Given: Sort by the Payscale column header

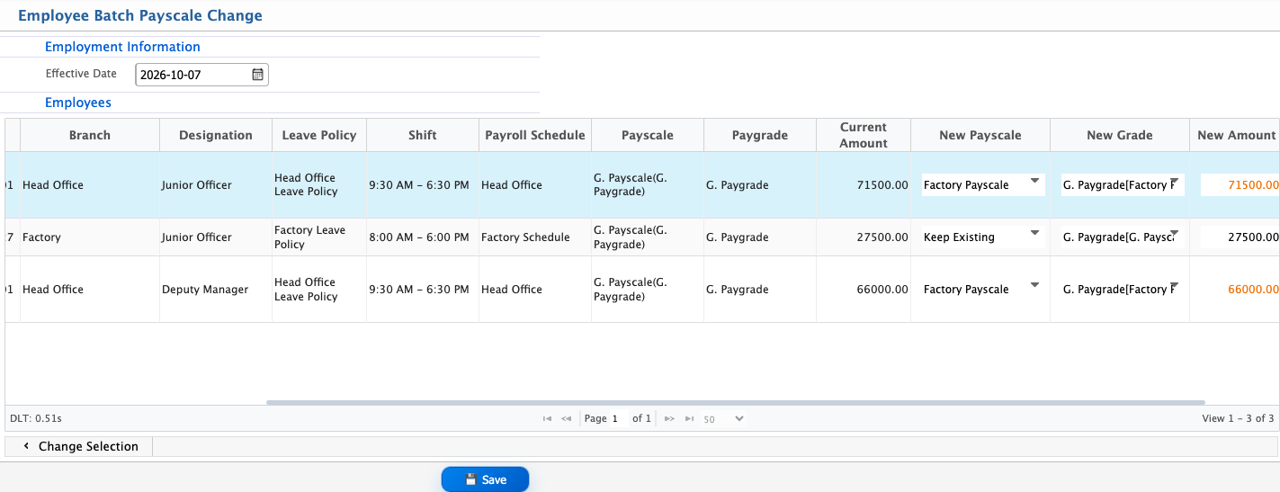Looking at the screenshot, I should (648, 135).
